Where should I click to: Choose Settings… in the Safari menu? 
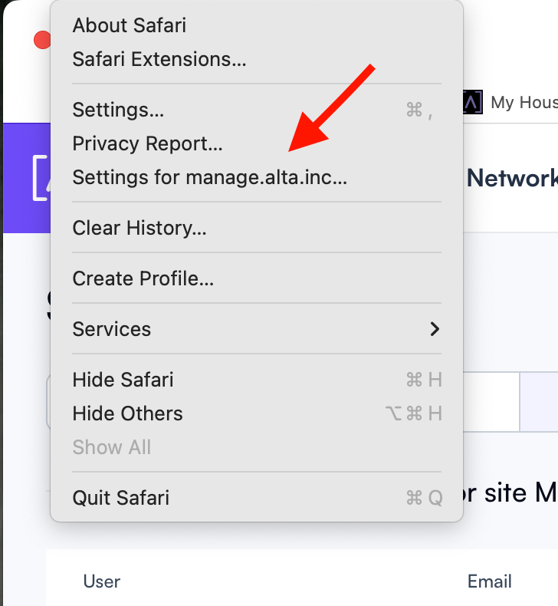(x=257, y=110)
